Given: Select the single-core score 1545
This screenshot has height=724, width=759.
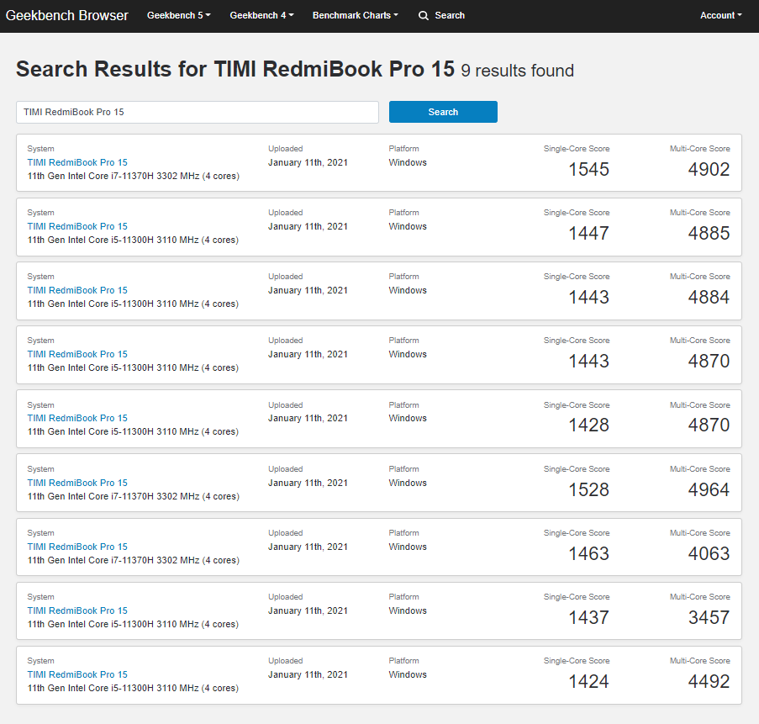Looking at the screenshot, I should click(588, 170).
